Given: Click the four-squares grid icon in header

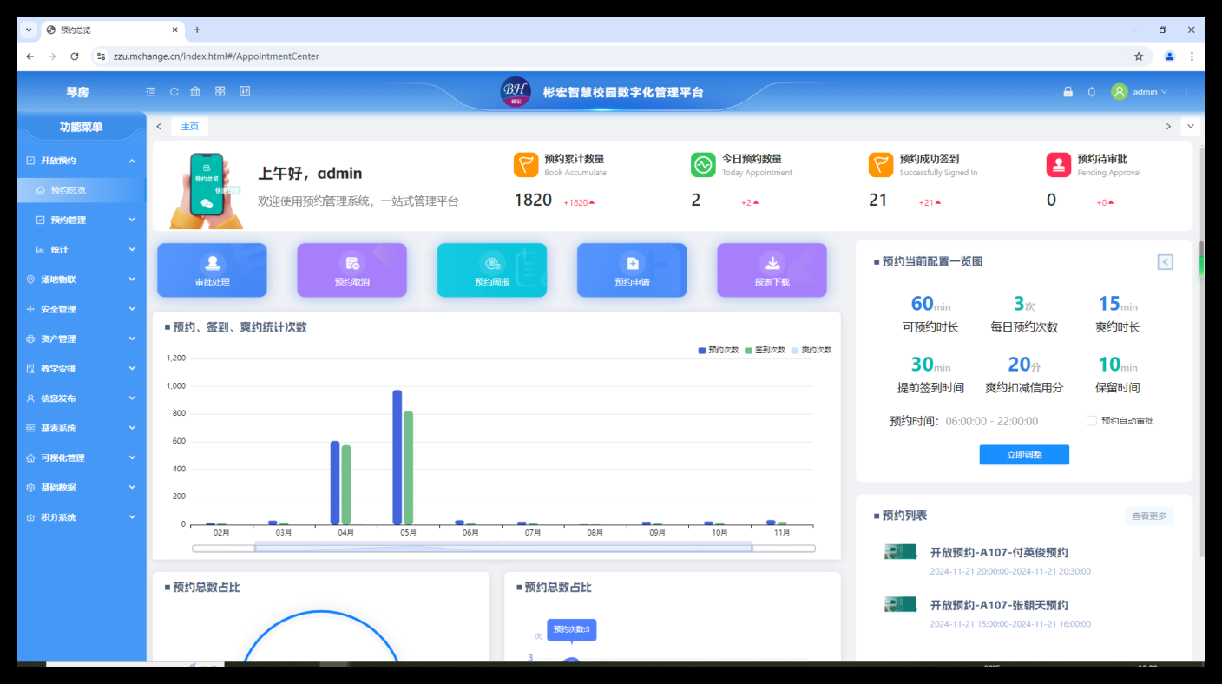Looking at the screenshot, I should [220, 91].
